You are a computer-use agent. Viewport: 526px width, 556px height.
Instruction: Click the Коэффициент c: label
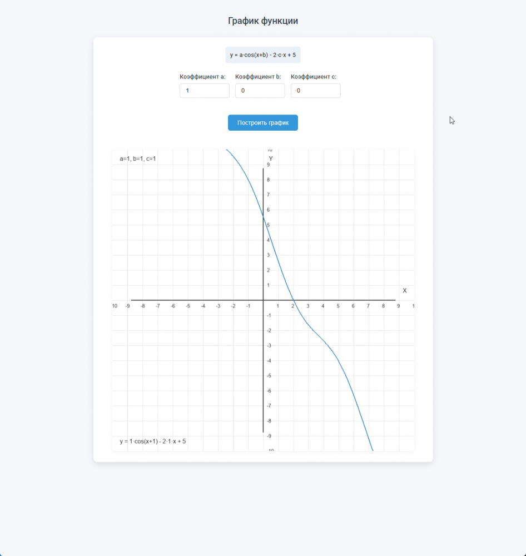[314, 77]
